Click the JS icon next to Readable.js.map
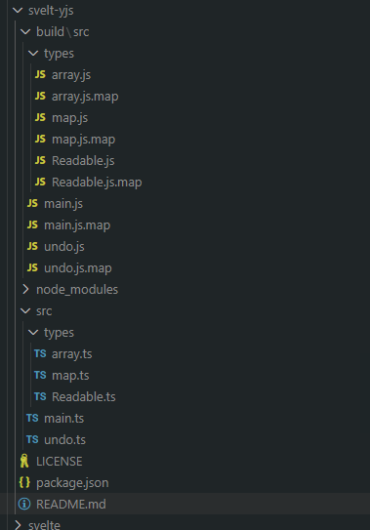This screenshot has height=530, width=370. coord(40,182)
